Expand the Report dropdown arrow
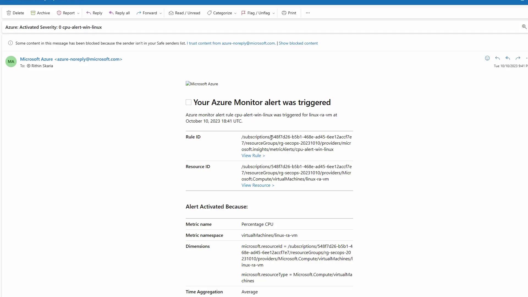The height and width of the screenshot is (297, 528). tap(78, 13)
